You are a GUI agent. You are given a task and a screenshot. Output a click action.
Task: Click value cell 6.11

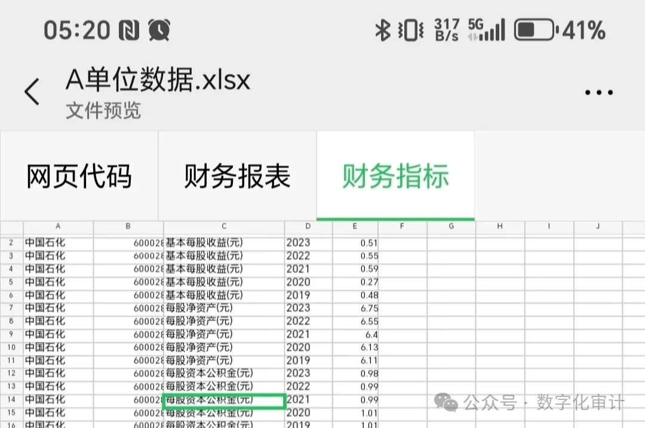coord(355,361)
